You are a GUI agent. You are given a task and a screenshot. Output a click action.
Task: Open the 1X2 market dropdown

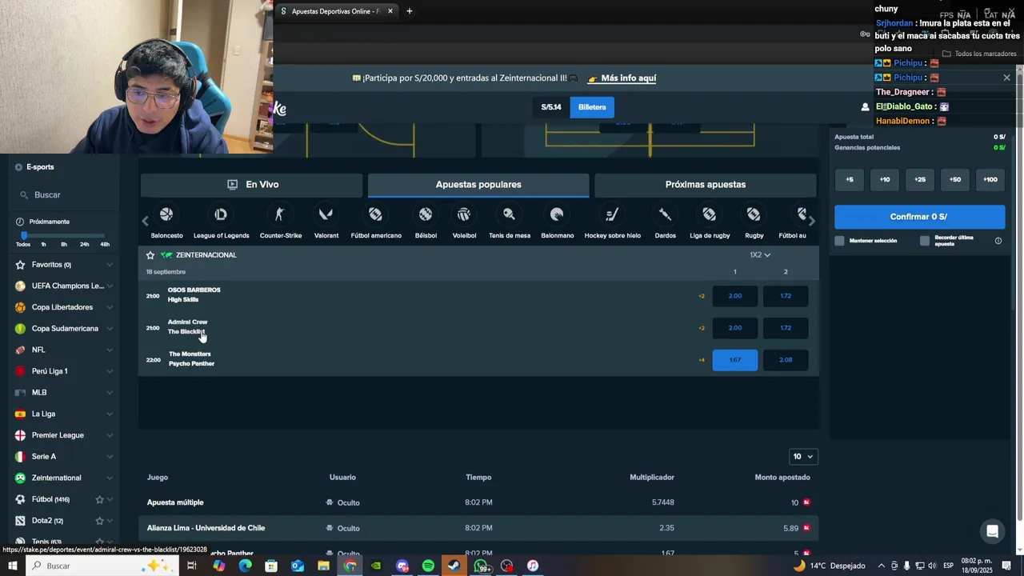pyautogui.click(x=760, y=255)
